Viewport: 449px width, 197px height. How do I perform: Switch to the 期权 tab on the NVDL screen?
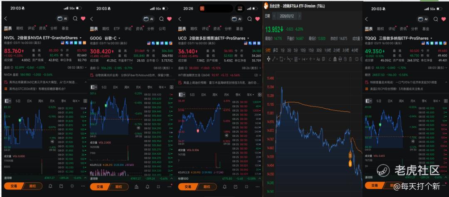[x=20, y=29]
